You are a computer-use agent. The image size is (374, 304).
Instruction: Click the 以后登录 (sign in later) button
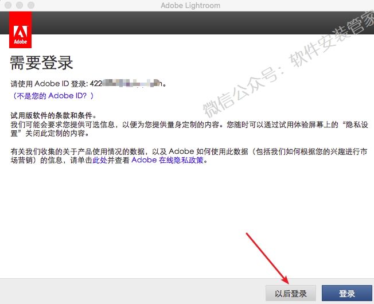tap(290, 293)
